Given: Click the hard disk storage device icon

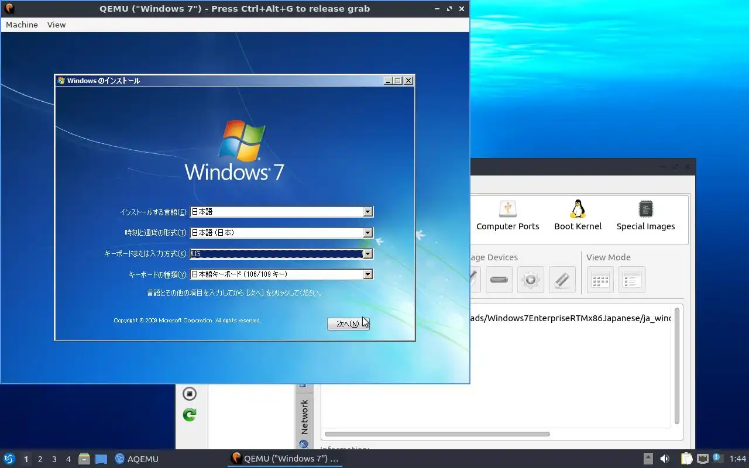Looking at the screenshot, I should (x=499, y=280).
